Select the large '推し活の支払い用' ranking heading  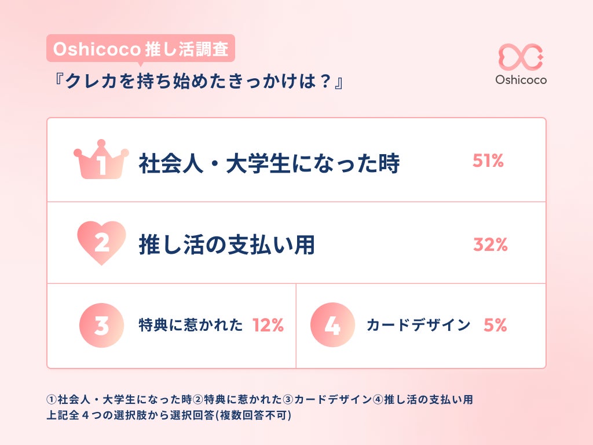click(226, 245)
